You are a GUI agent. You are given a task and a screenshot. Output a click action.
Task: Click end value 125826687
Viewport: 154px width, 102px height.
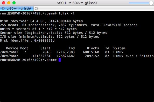point(66,56)
